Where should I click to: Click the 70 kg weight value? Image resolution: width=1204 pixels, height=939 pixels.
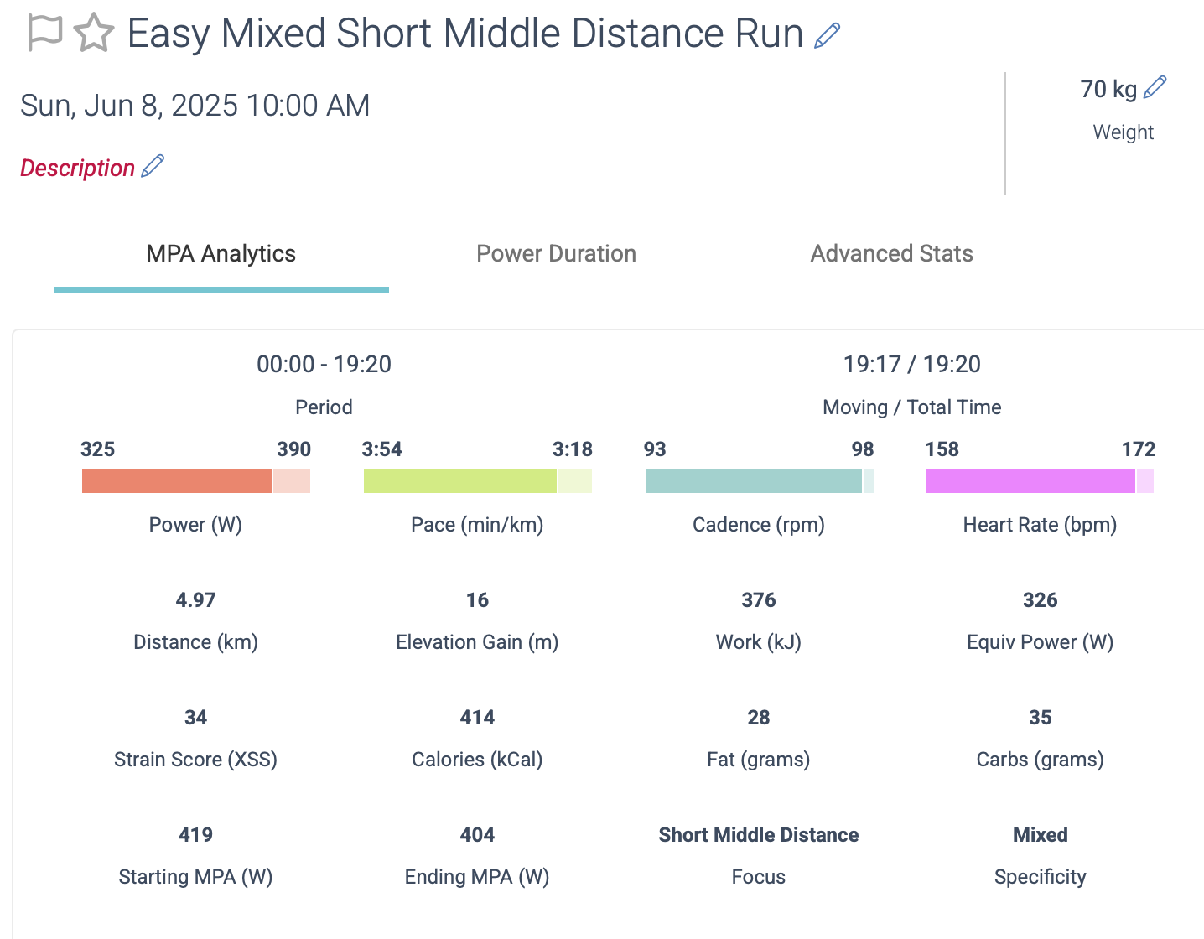click(x=1108, y=89)
